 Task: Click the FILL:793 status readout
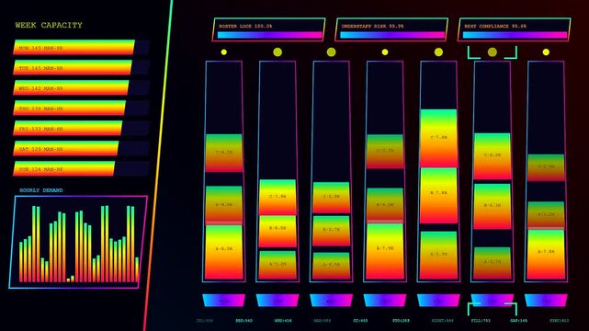(480, 321)
